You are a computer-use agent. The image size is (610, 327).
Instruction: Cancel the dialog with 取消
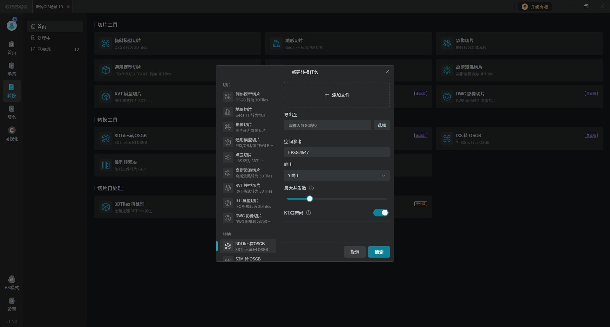355,252
